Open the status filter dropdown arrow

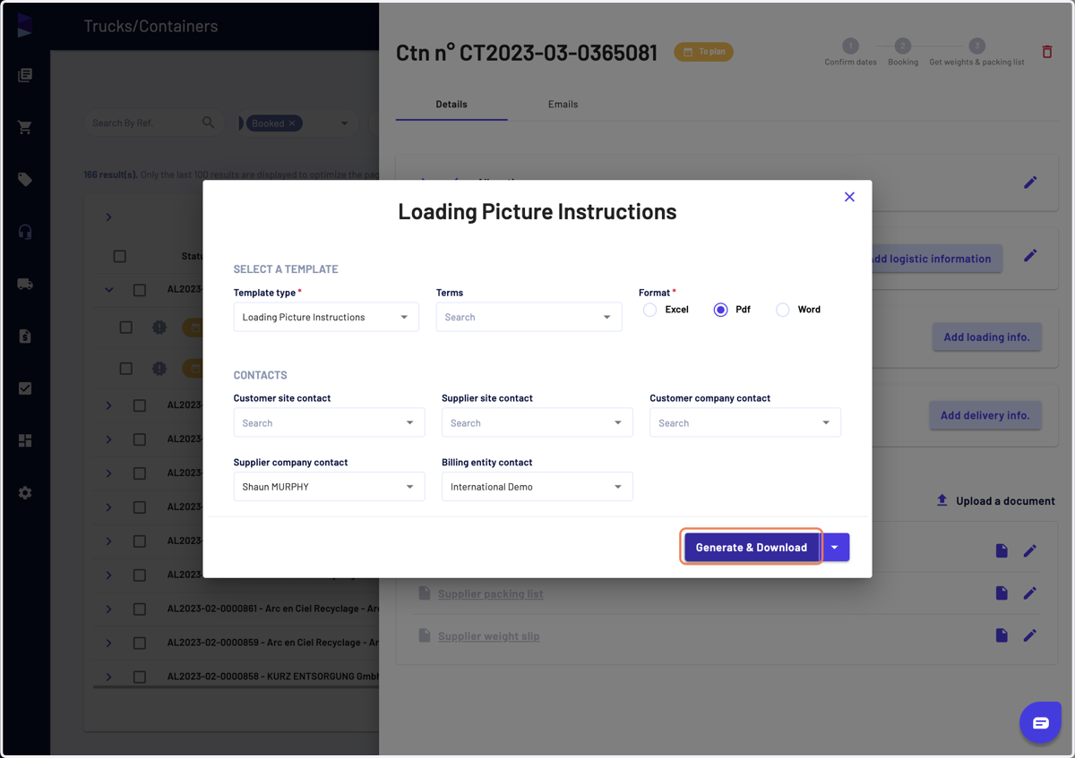tap(344, 123)
